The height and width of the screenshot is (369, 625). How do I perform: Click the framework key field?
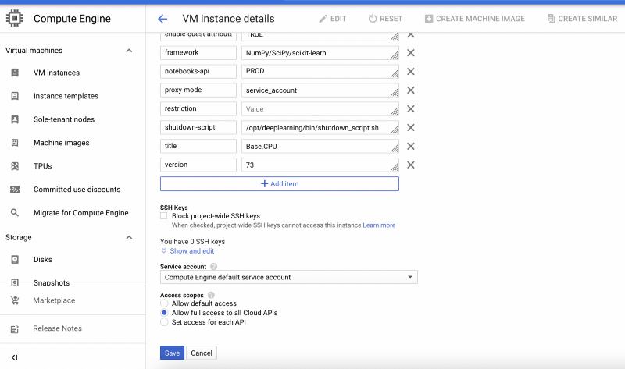198,52
